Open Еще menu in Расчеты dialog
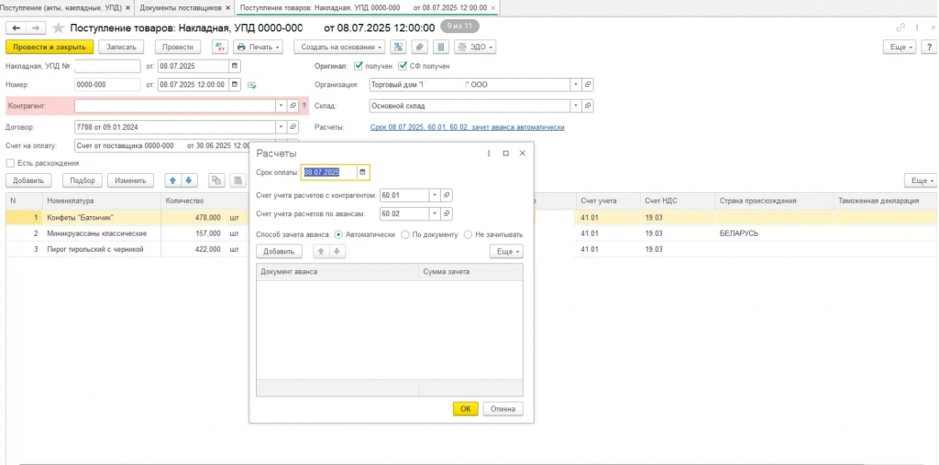 (x=505, y=251)
